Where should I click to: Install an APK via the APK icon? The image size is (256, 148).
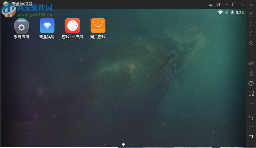click(x=251, y=64)
